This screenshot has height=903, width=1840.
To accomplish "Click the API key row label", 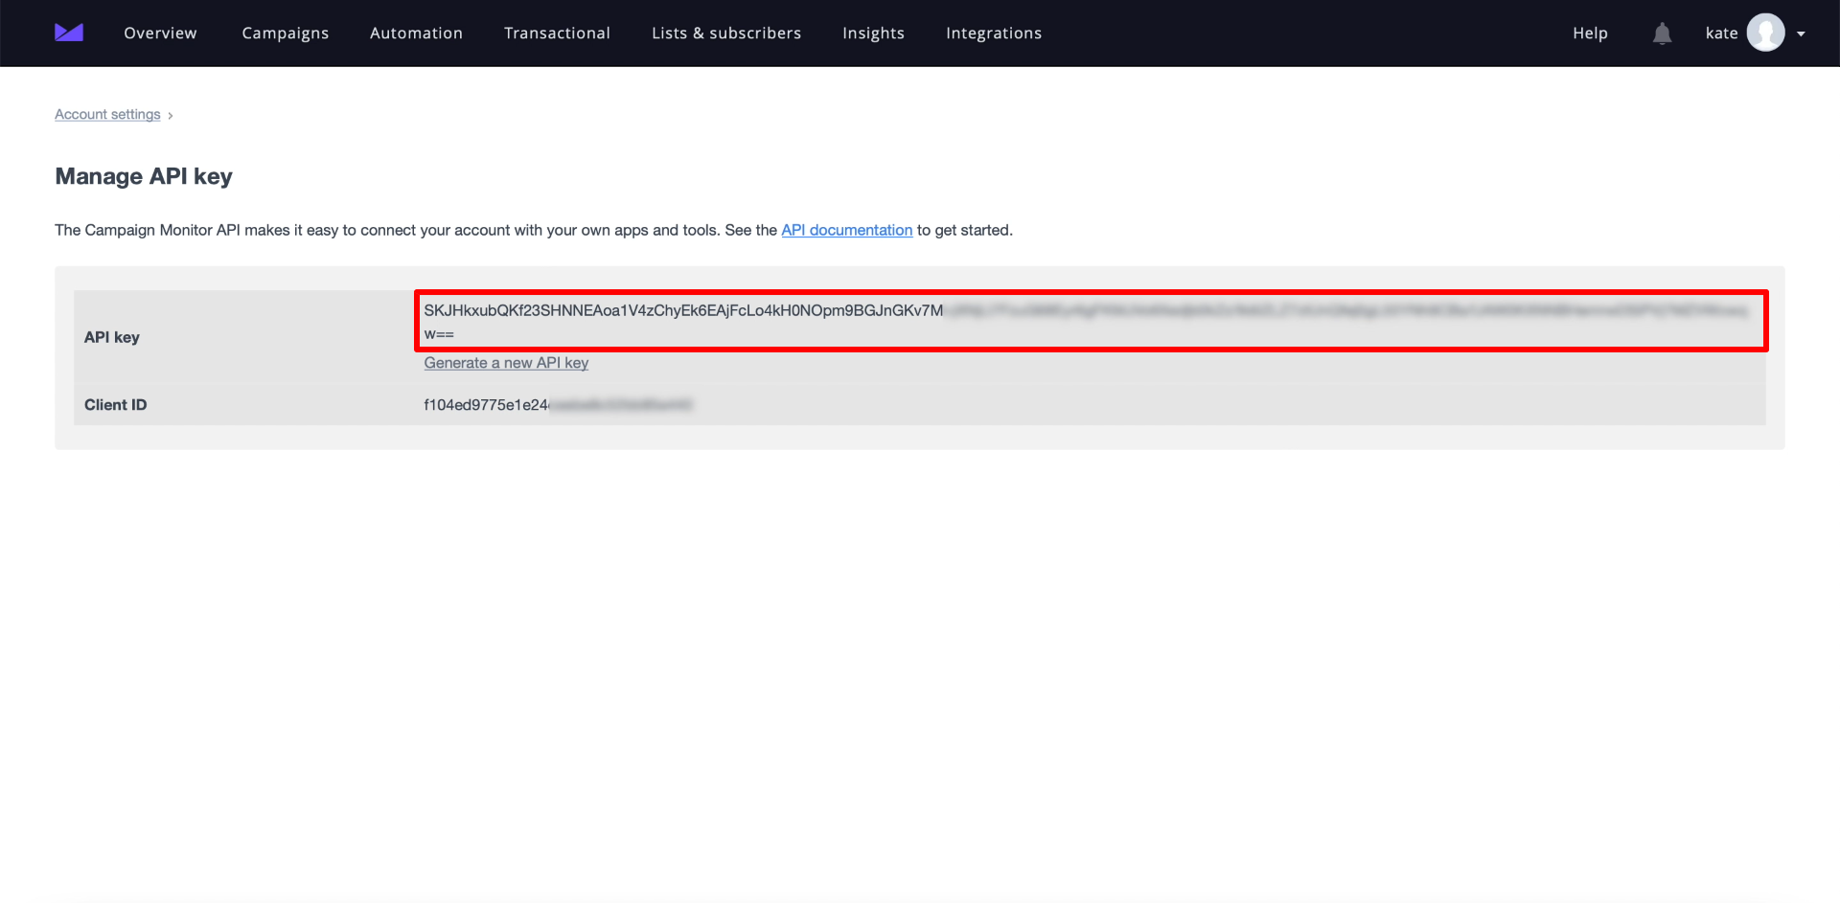I will [x=112, y=337].
